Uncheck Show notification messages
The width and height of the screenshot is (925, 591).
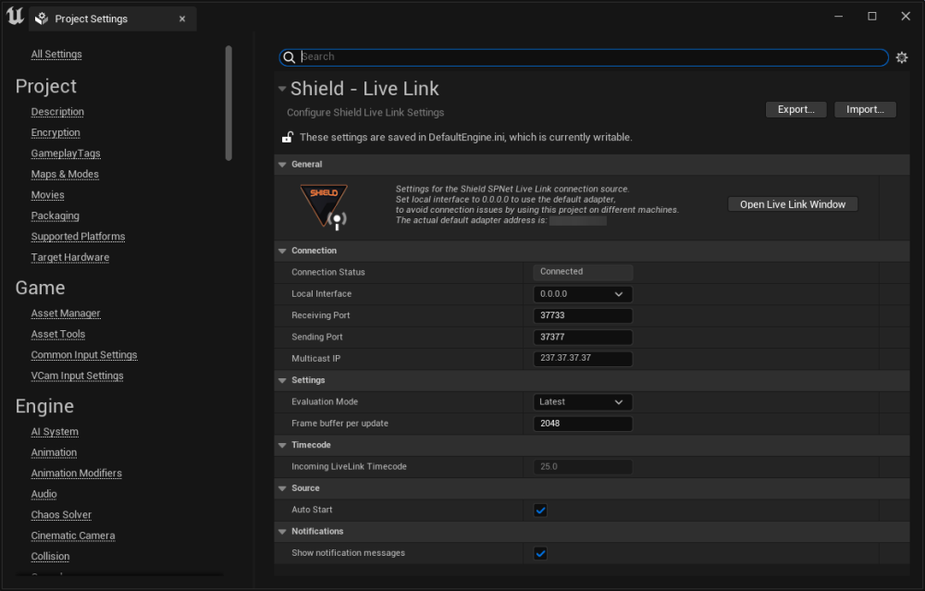coord(540,553)
